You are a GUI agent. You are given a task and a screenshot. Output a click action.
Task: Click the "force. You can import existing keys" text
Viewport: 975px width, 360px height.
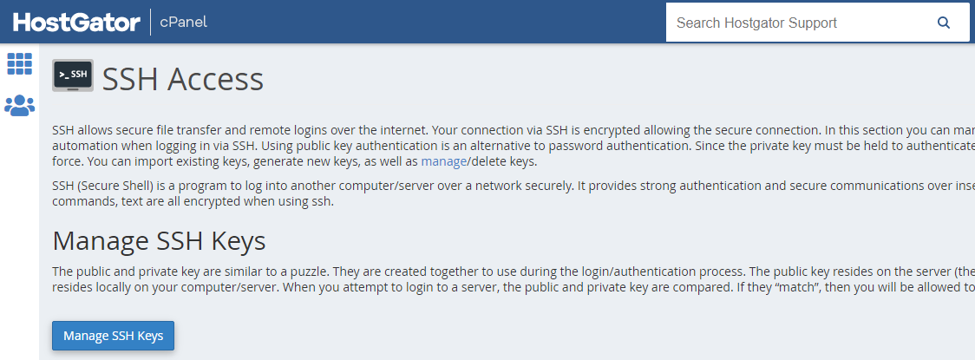click(234, 161)
